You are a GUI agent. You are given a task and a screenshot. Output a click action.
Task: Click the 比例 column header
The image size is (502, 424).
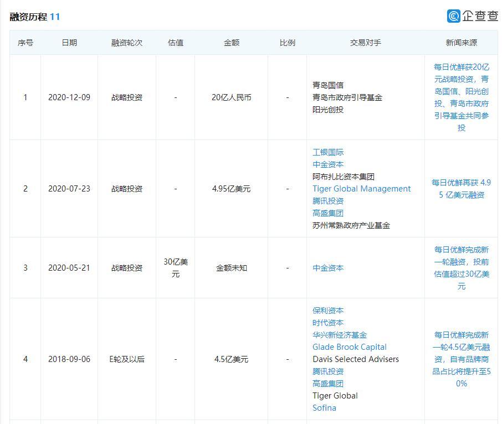287,43
